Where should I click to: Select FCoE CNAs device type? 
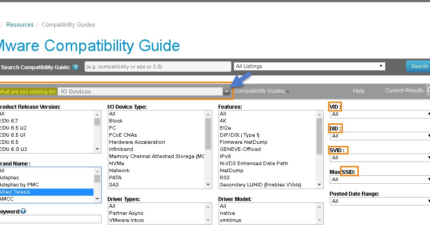tap(123, 135)
